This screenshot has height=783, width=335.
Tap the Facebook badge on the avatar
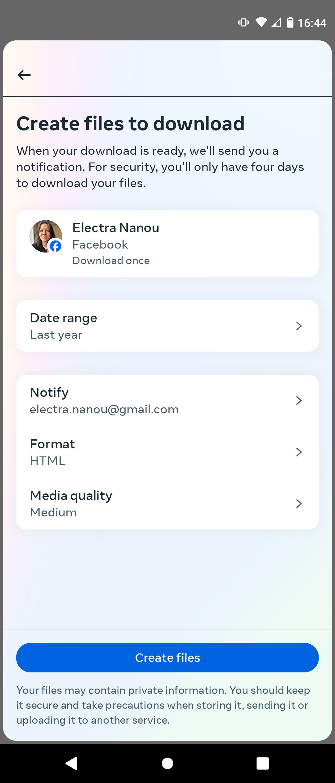tap(56, 246)
